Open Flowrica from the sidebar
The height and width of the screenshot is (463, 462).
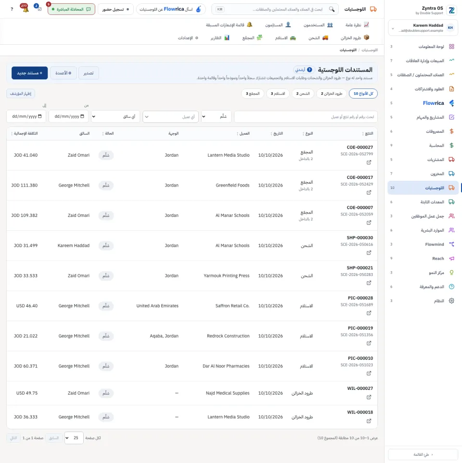[423, 103]
